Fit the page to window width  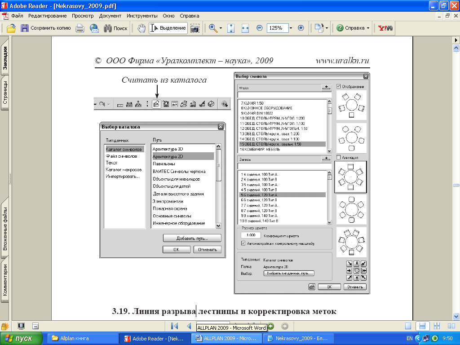(245, 28)
